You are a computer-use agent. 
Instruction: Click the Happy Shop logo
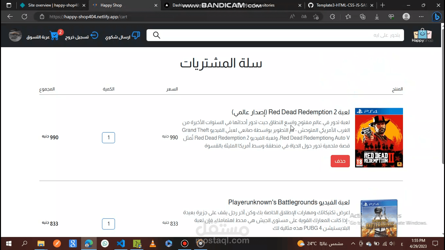[422, 35]
